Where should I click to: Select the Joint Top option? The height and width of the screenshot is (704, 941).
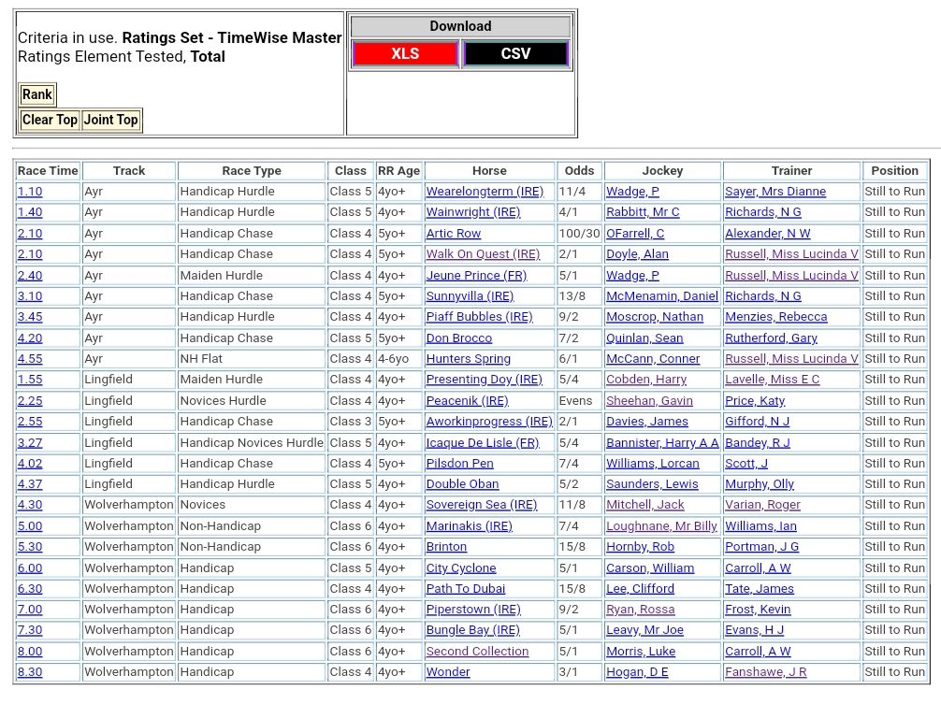tap(110, 120)
